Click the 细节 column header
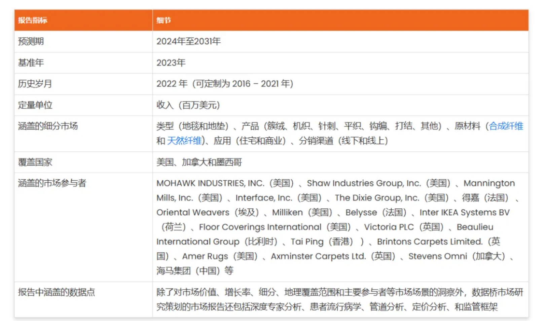The height and width of the screenshot is (321, 545). coord(163,20)
